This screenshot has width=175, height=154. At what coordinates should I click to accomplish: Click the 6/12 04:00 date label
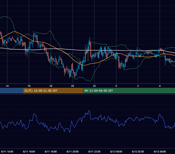(x=160, y=151)
